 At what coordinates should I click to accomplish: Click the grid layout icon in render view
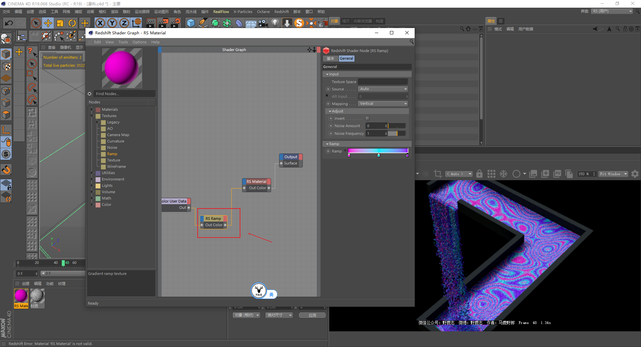point(491,174)
